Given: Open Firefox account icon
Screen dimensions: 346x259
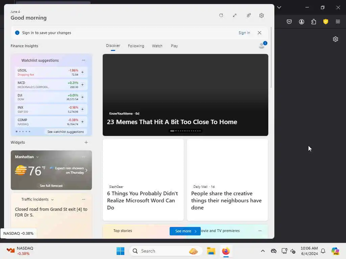Looking at the screenshot, I should pos(301,22).
